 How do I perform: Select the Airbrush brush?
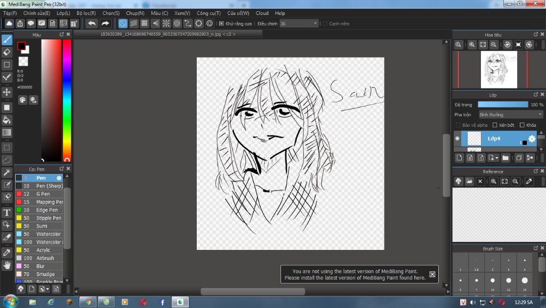(x=39, y=258)
